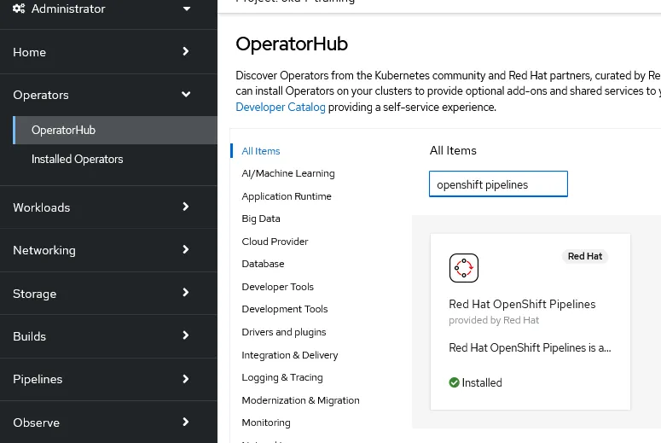Viewport: 661px width, 443px height.
Task: Open the Administrator perspective dropdown arrow
Action: [x=187, y=9]
